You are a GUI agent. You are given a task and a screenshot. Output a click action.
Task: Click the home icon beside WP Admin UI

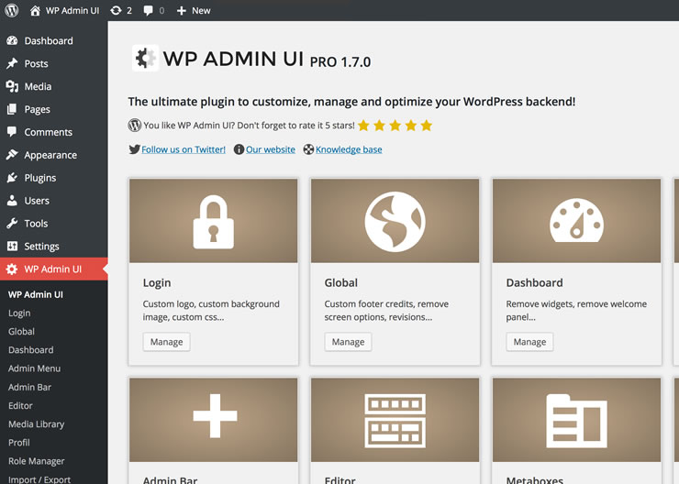[x=35, y=10]
